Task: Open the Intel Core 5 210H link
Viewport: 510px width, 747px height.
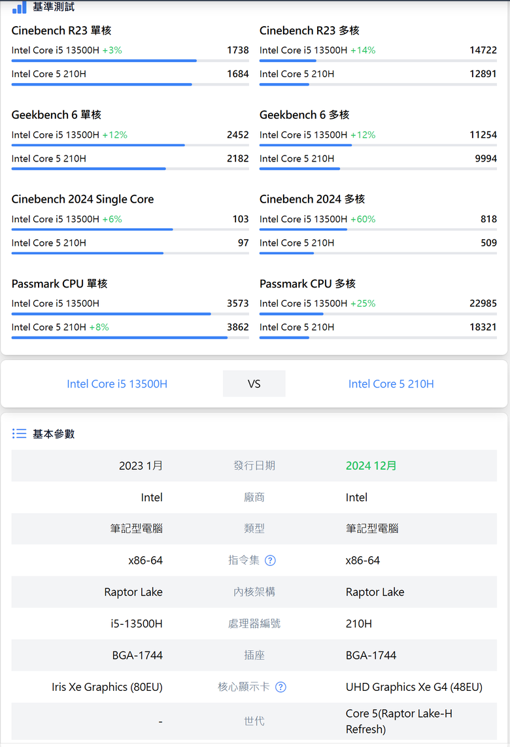Action: point(391,384)
